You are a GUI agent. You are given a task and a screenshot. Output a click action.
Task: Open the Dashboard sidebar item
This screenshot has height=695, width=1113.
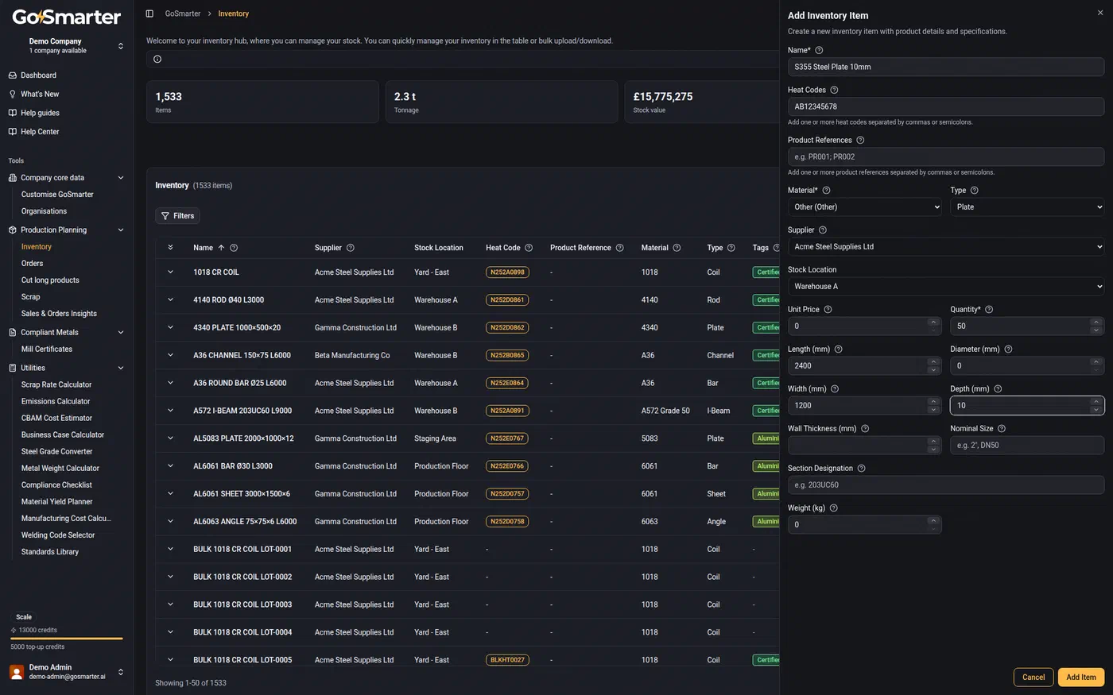pos(38,75)
